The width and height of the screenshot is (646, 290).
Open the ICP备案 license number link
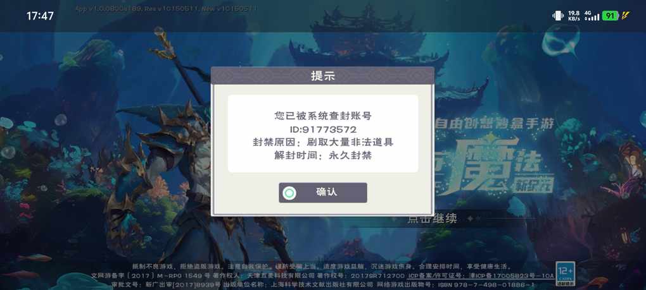pos(481,275)
